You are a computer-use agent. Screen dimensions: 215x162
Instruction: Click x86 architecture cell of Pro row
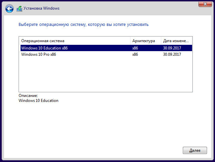point(135,54)
